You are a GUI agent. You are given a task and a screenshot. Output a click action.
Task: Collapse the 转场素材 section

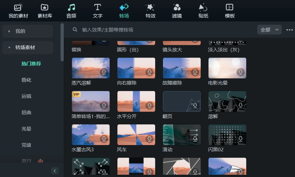[27, 48]
